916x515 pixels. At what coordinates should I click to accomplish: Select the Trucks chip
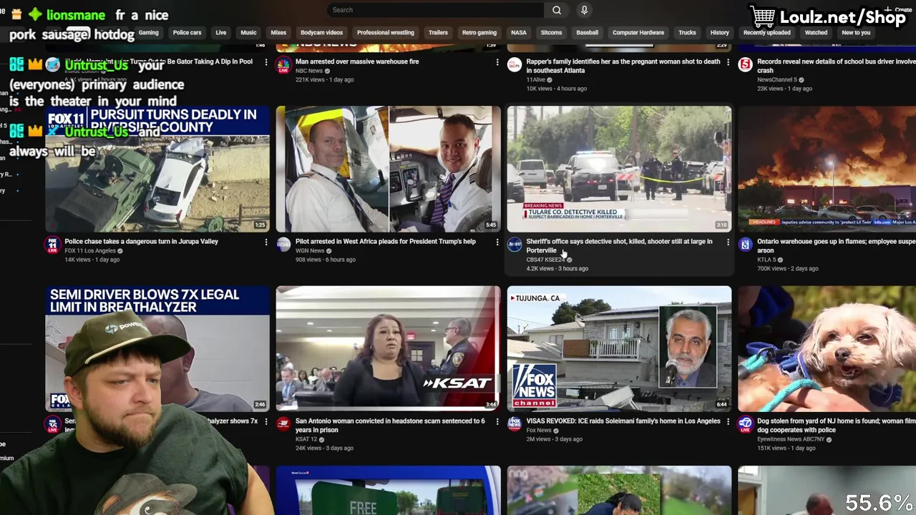tap(687, 32)
